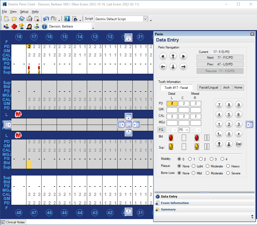The height and width of the screenshot is (225, 257).
Task: Open the Setup menu
Action: [x=24, y=12]
